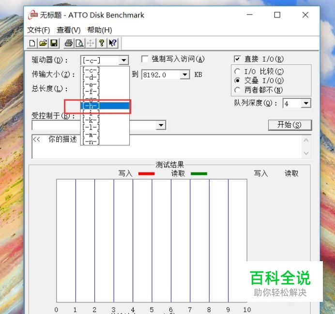Click the ATTO application icon in title bar
Viewport: 335px width, 314px height.
(33, 15)
